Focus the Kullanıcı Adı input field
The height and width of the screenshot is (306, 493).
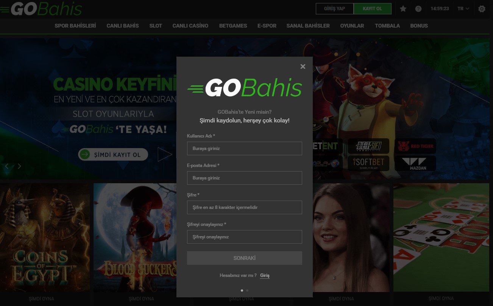click(x=245, y=148)
